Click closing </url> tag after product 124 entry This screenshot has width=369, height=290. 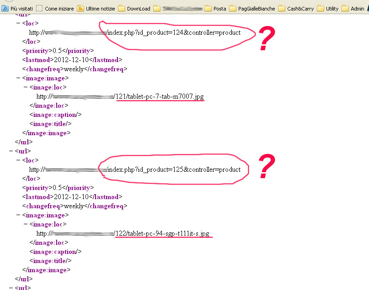(x=23, y=142)
